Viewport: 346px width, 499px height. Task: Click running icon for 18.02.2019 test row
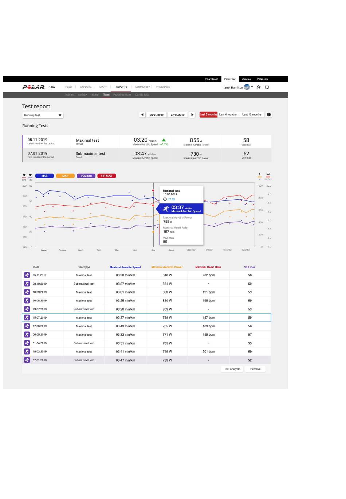coord(27,351)
